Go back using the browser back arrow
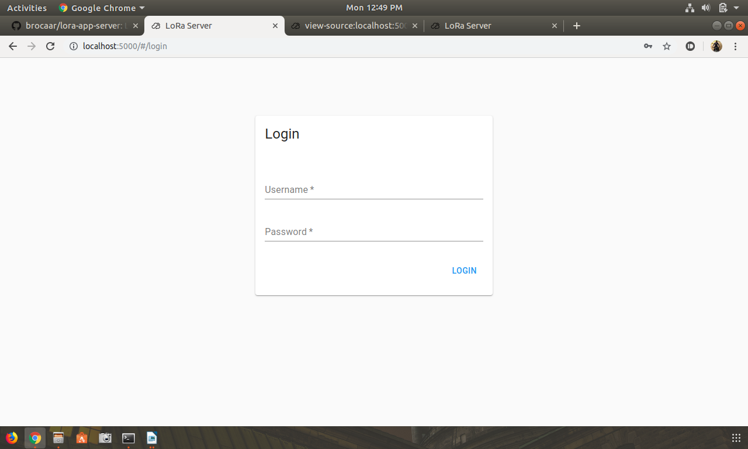This screenshot has width=748, height=449. [x=13, y=46]
